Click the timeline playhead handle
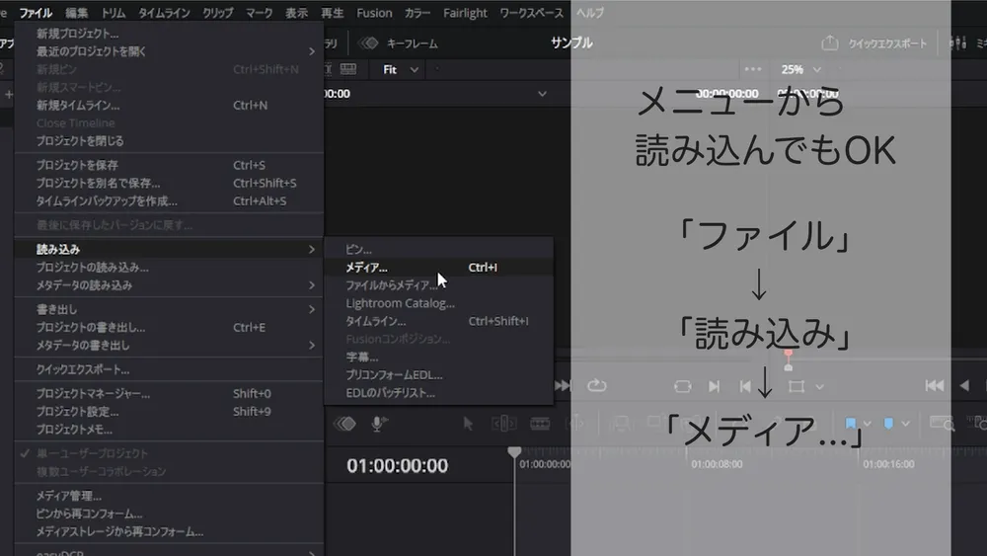Image resolution: width=987 pixels, height=556 pixels. tap(514, 452)
